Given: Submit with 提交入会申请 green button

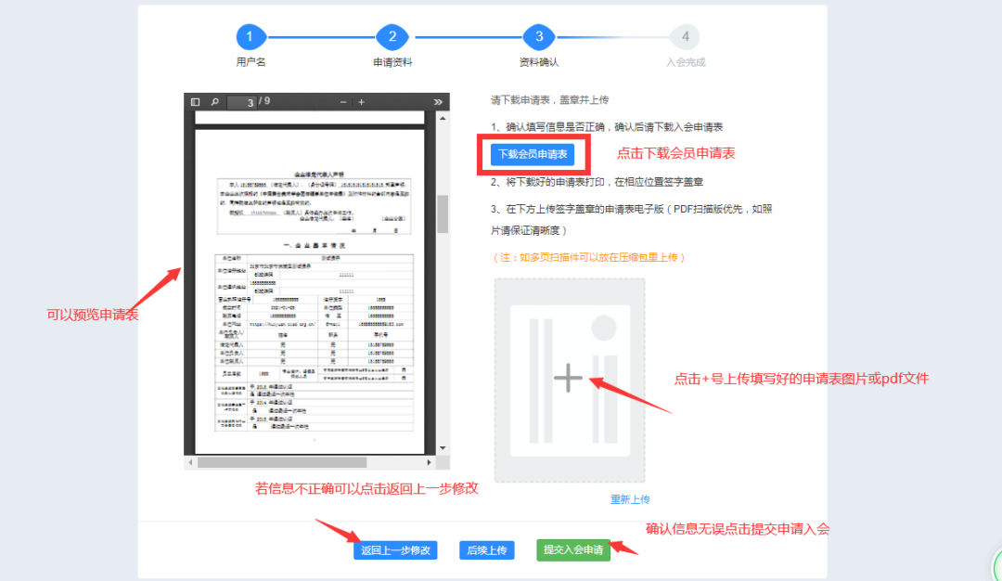Looking at the screenshot, I should click(x=572, y=550).
